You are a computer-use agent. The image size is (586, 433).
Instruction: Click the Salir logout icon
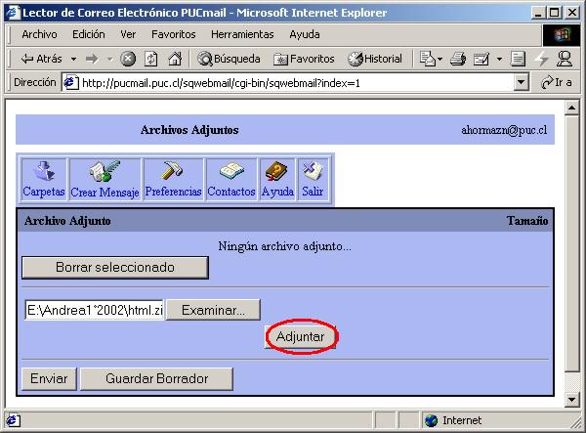click(313, 180)
